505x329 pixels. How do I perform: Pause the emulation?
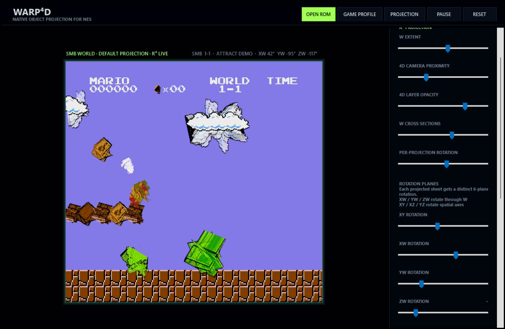click(x=444, y=14)
